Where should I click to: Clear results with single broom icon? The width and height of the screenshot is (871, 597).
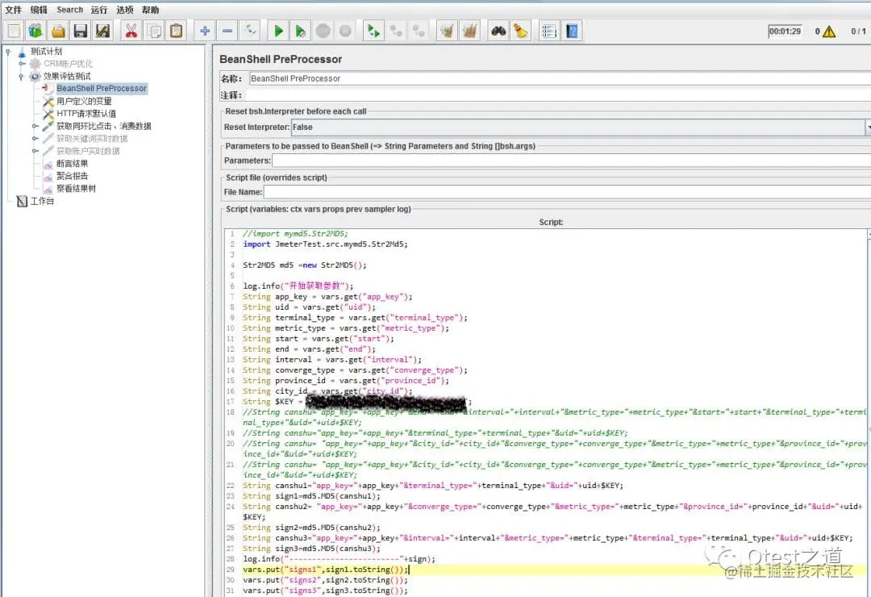click(447, 31)
